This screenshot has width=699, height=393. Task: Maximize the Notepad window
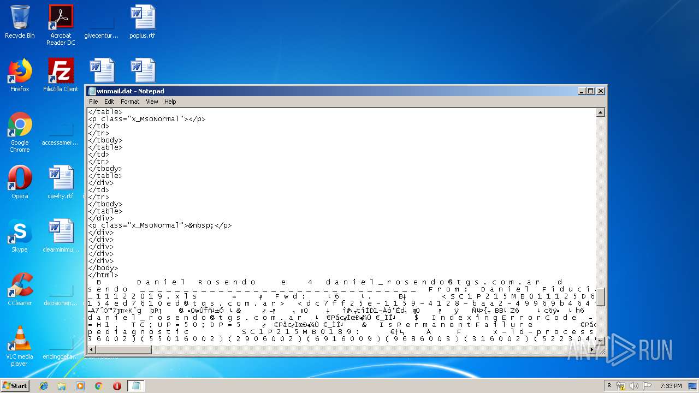tap(590, 91)
